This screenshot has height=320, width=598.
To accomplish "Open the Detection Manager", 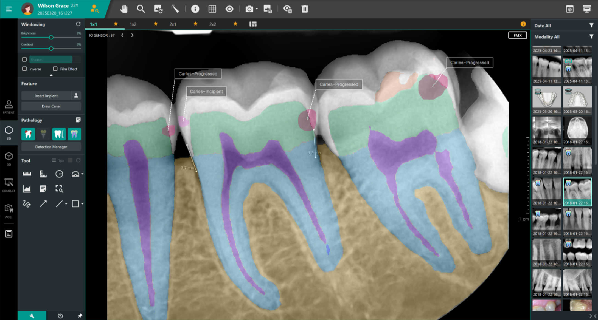I will (51, 147).
